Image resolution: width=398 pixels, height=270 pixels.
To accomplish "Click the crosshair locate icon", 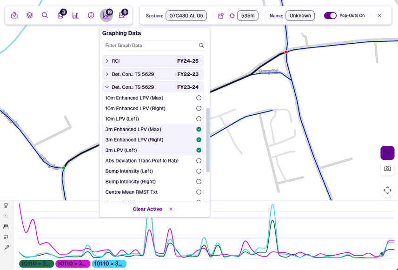I will 232,16.
